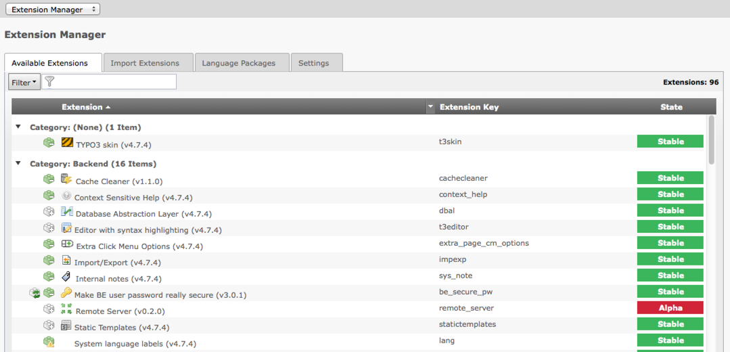
Task: Select Database Abstraction Layer (v4.7.4) name
Action: (x=144, y=214)
